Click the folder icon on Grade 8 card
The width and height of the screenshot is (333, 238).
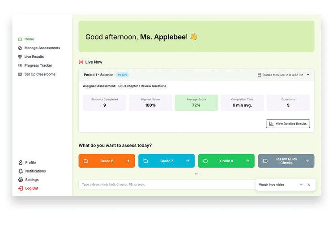pyautogui.click(x=205, y=161)
